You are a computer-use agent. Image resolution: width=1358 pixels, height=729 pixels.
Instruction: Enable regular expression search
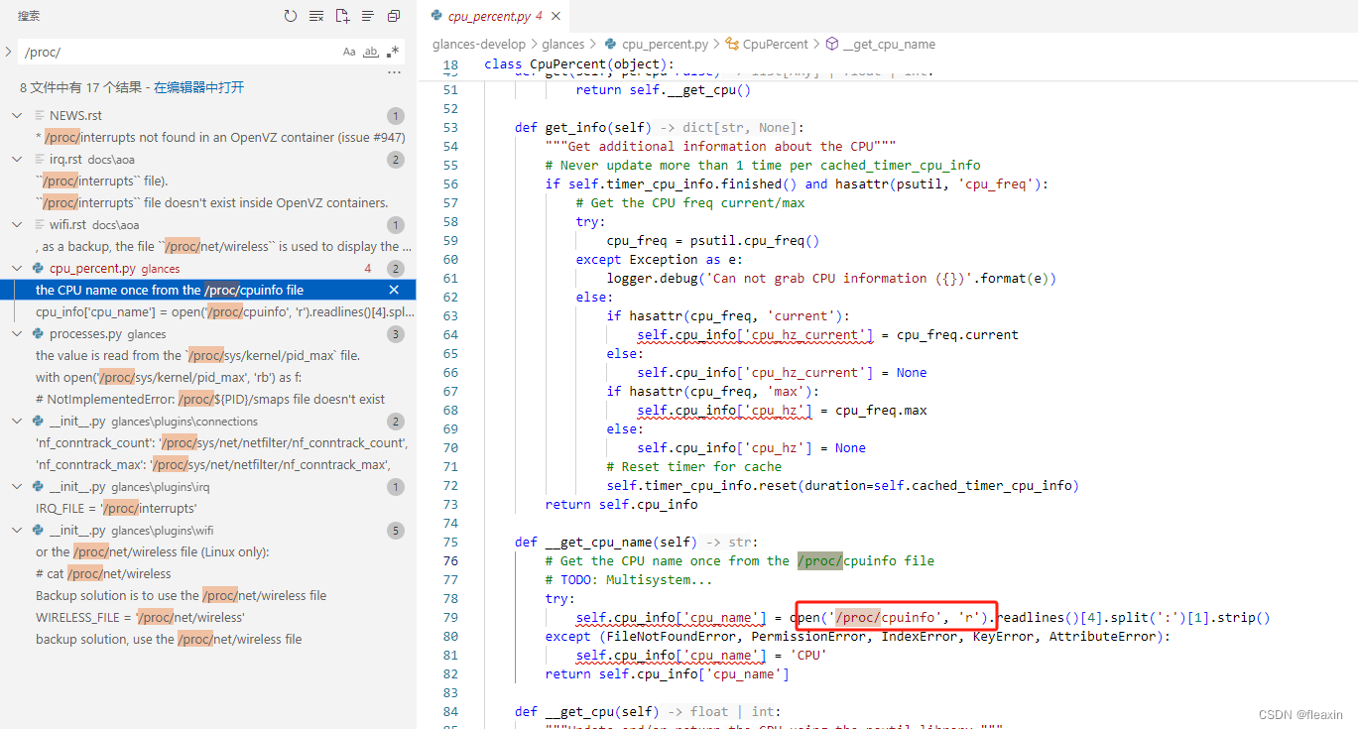pos(395,51)
